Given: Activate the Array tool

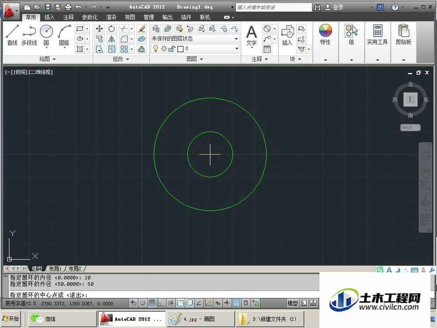Looking at the screenshot, I should coord(124,49).
